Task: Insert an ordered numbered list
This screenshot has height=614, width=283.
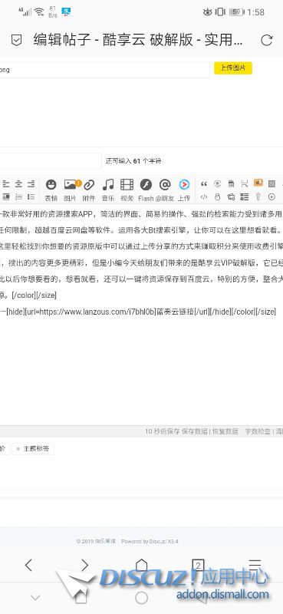Action: tap(18, 196)
